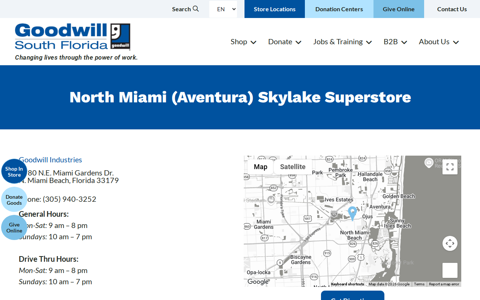The height and width of the screenshot is (300, 480).
Task: Go to Store Locations
Action: point(274,9)
